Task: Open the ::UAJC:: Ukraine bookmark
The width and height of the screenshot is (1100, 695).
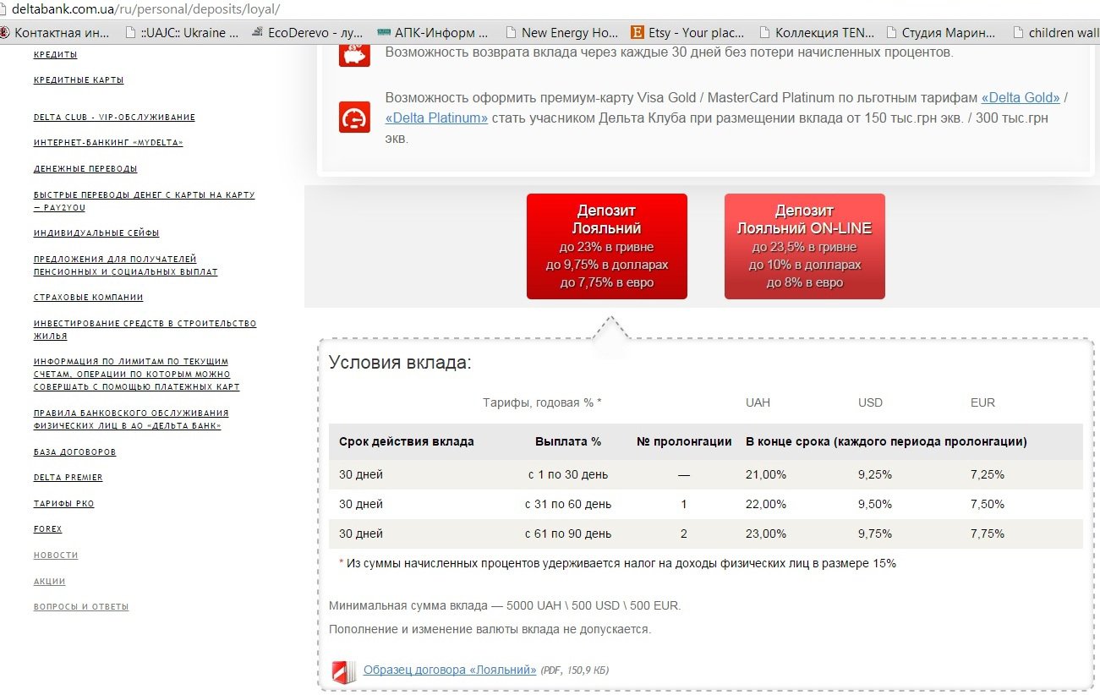Action: click(181, 33)
